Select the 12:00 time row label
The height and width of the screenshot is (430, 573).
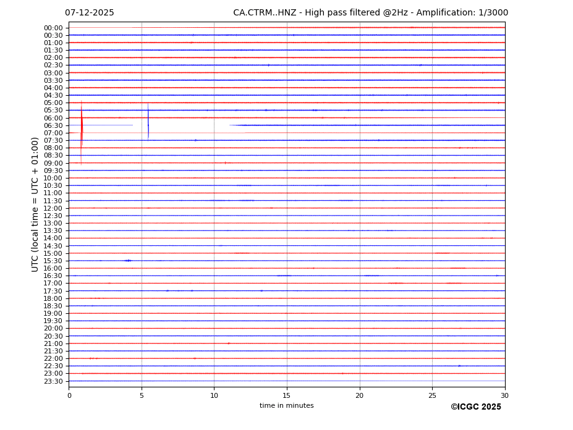point(53,208)
